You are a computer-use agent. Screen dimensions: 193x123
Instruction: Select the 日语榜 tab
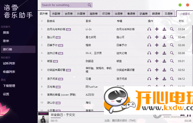169,14
